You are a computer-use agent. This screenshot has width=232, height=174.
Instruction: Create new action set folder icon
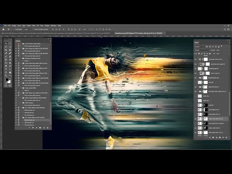pyautogui.click(x=40, y=128)
